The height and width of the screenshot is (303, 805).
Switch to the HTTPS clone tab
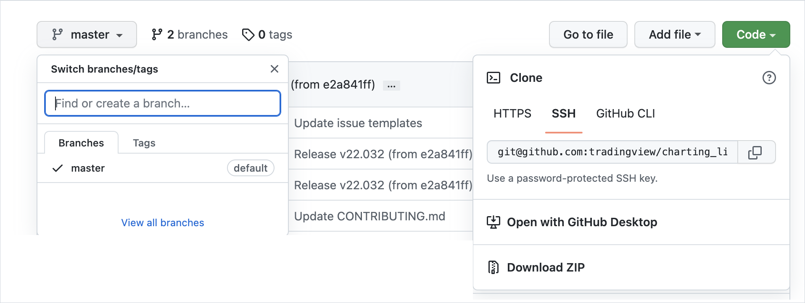[512, 113]
